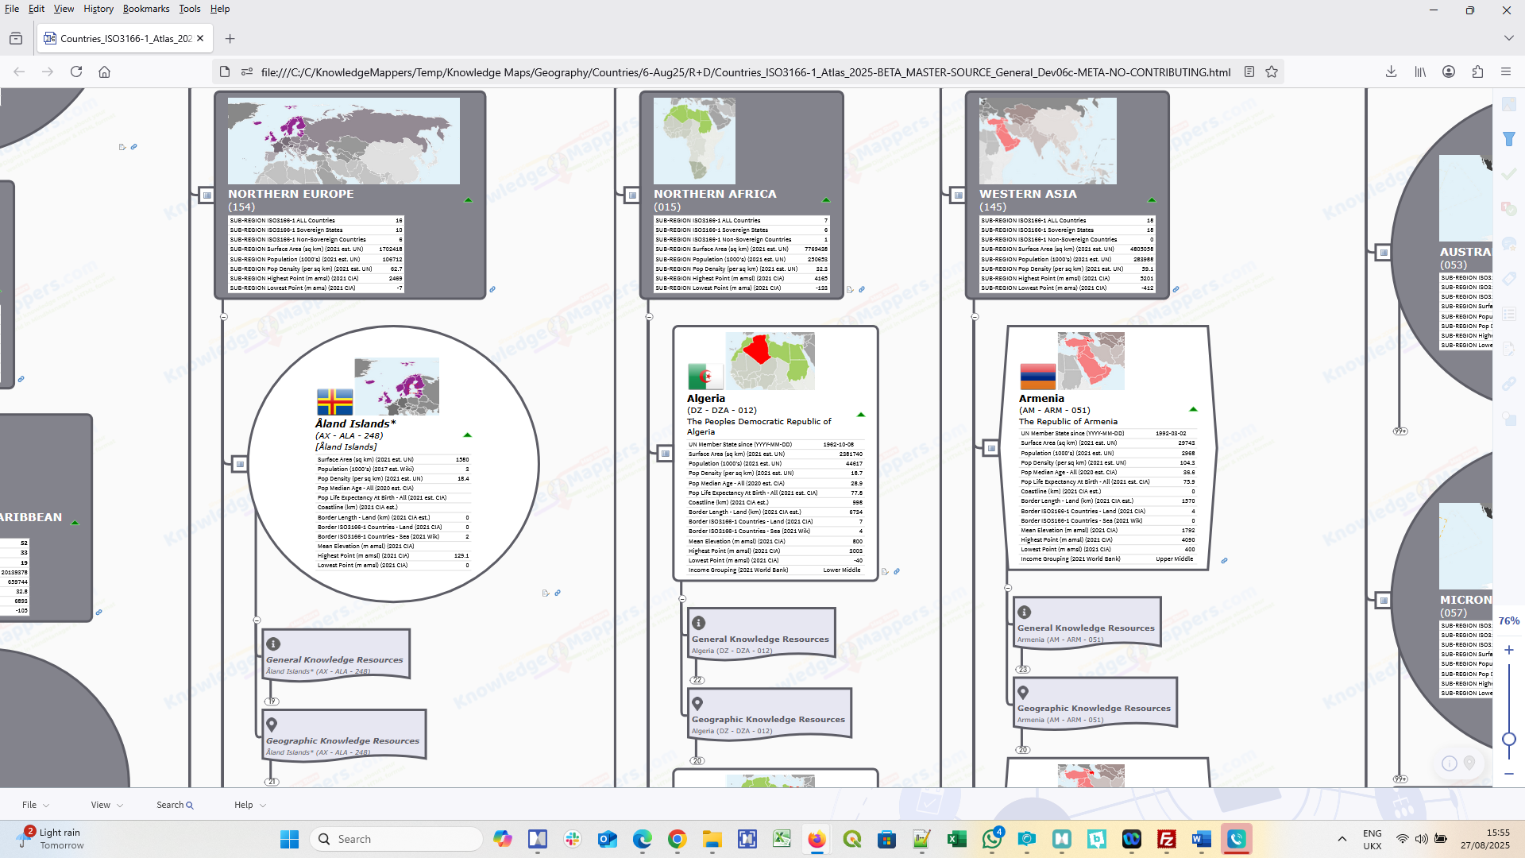Open Firefox Tools menu
1525x858 pixels.
190,9
